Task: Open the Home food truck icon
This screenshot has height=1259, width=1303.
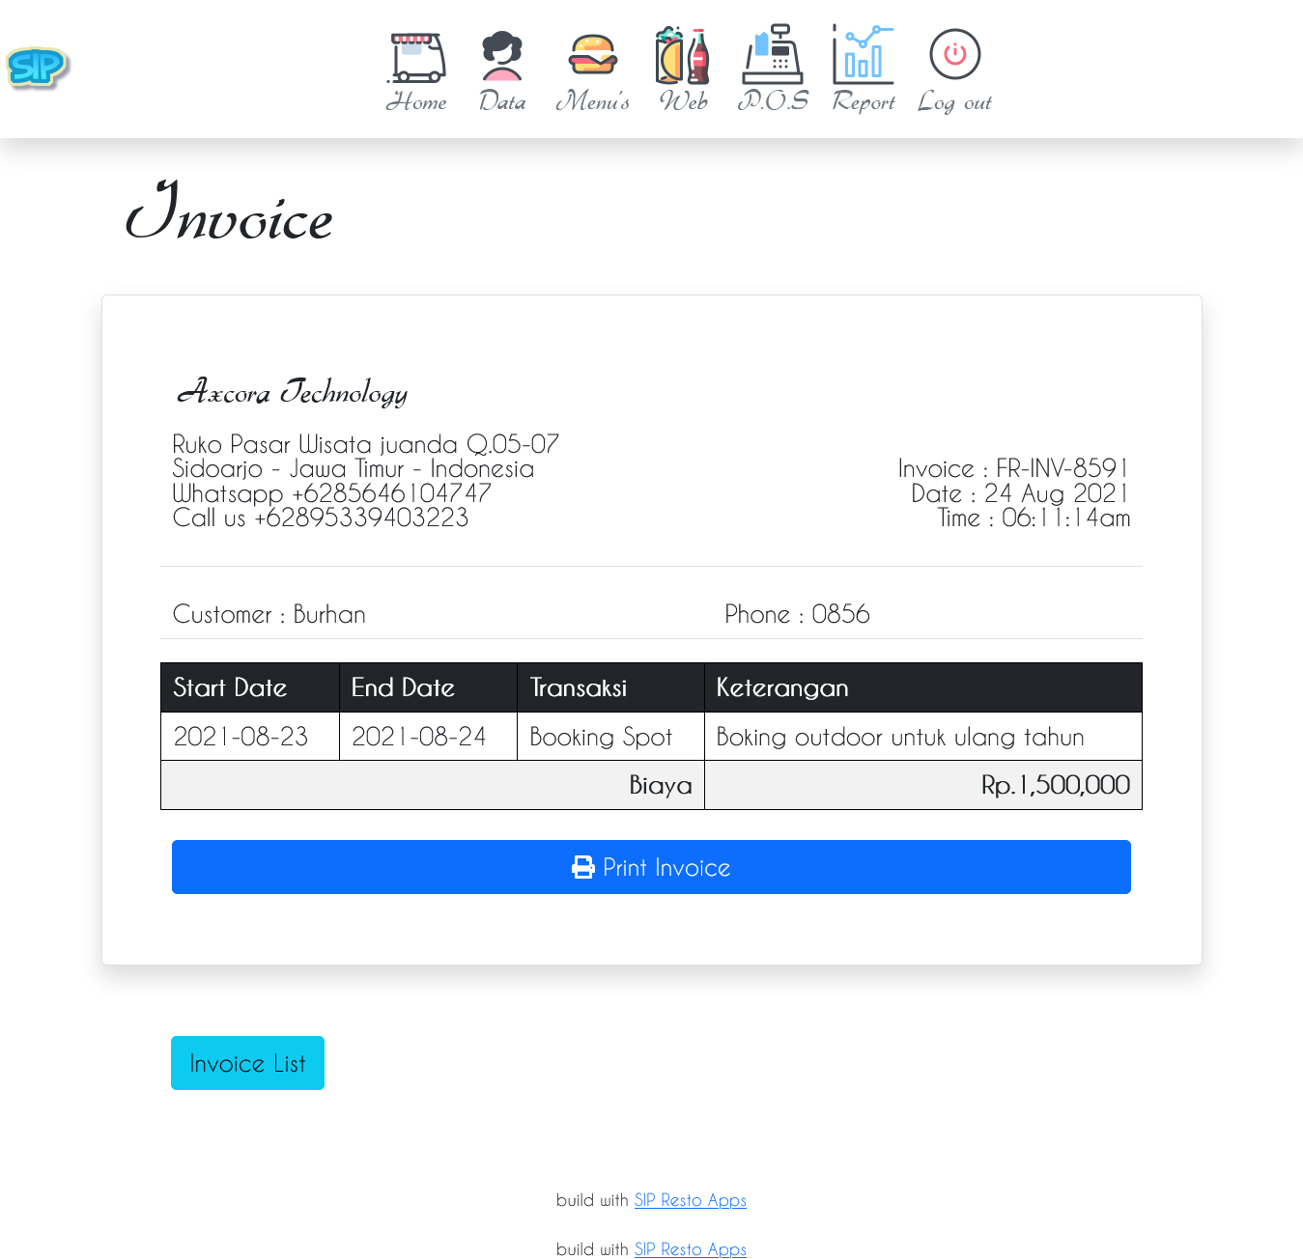Action: [x=417, y=58]
